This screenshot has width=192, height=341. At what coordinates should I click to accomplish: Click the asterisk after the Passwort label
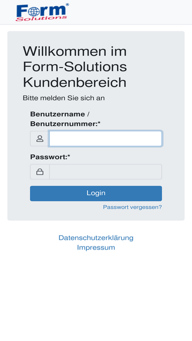click(x=69, y=156)
